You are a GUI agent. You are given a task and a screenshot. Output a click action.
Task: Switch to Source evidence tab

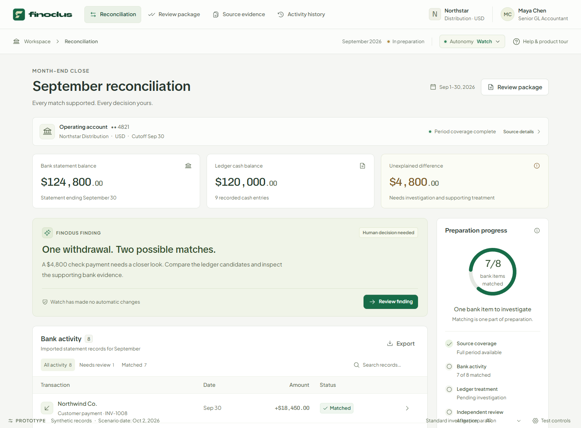pos(239,15)
